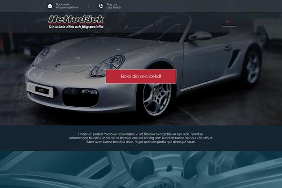Screen dimensions: 282x188
Task: Click the line starting 'Anledningen till detta'
Action: [141, 138]
